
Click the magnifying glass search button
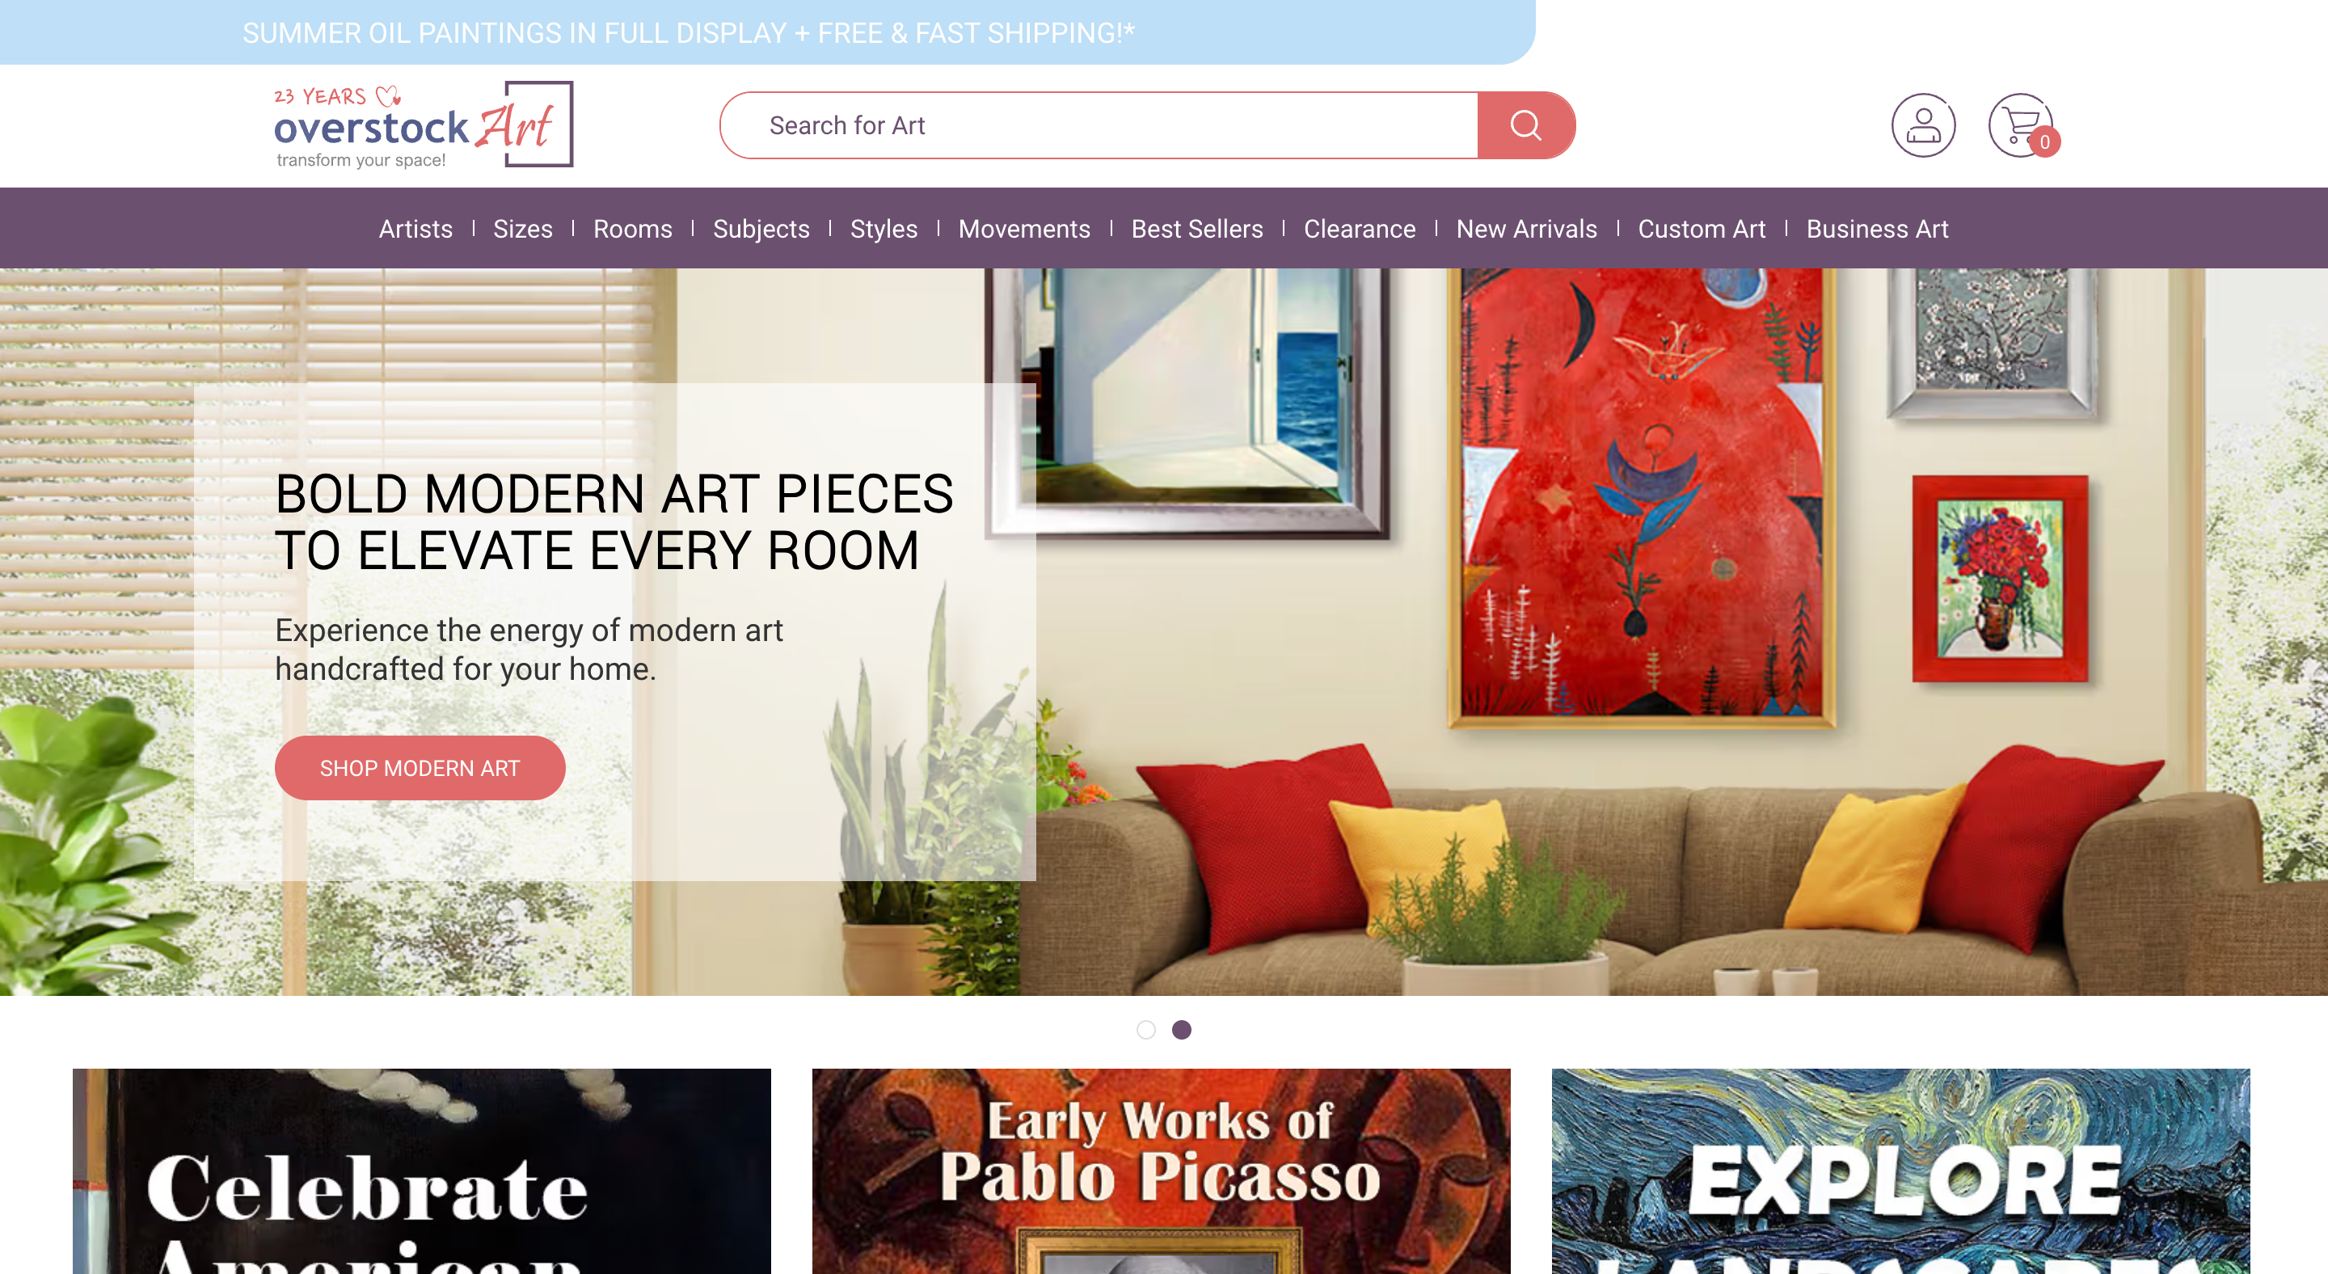[x=1525, y=124]
